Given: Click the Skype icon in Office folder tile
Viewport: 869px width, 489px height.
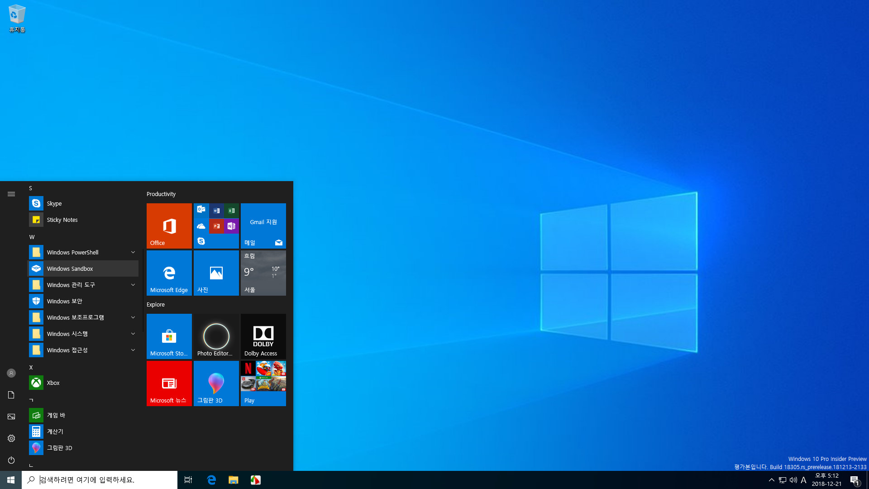Looking at the screenshot, I should point(201,241).
